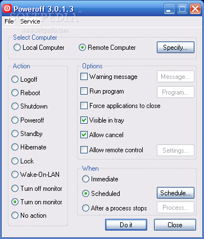Image resolution: width=204 pixels, height=239 pixels.
Task: Click the Specify... button
Action: click(x=175, y=48)
